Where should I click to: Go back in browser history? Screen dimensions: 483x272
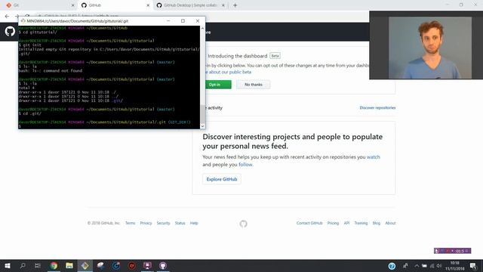tap(7, 17)
